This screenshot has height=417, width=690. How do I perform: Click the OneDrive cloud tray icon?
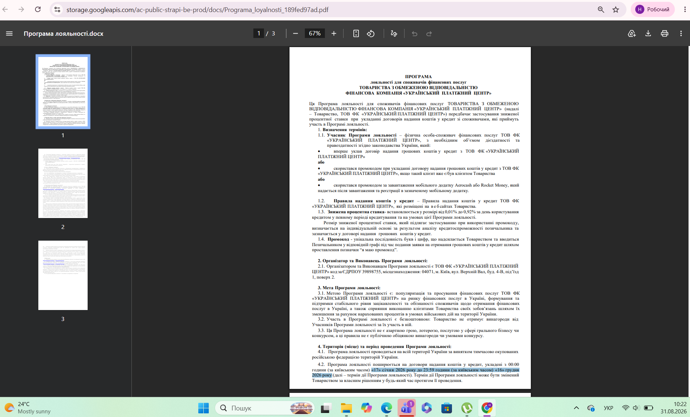pos(591,408)
